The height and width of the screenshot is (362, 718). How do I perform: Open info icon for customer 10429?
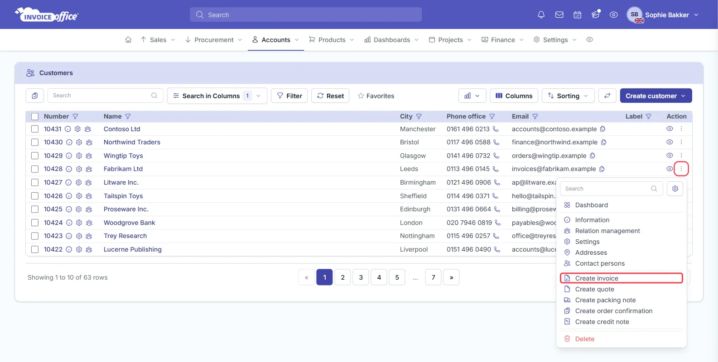[x=69, y=156]
